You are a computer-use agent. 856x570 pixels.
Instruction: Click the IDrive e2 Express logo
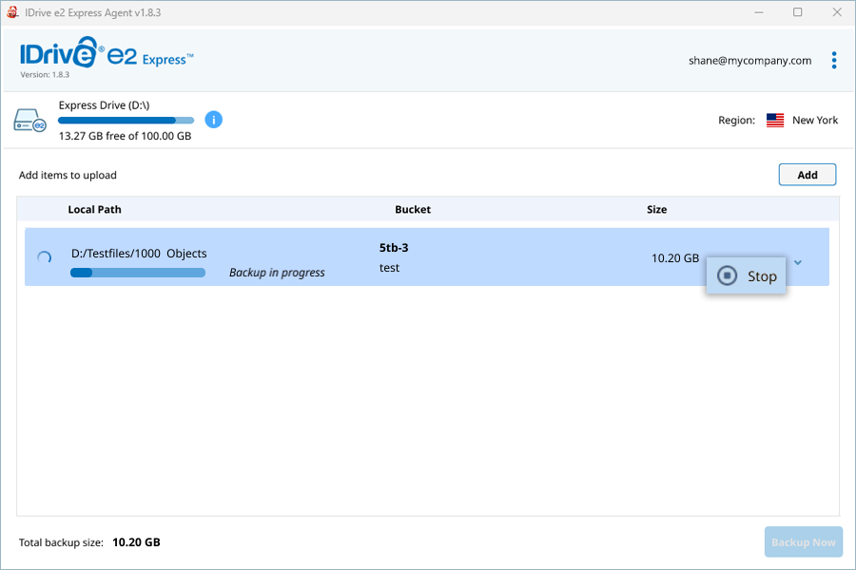107,53
